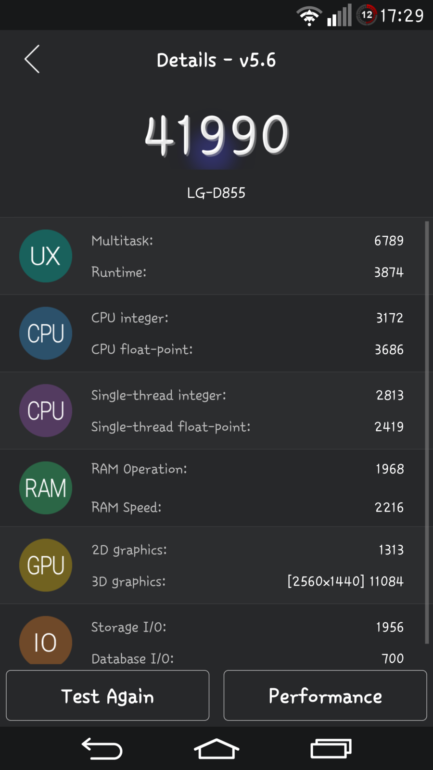This screenshot has height=770, width=433.
Task: Open the recent apps navigation button
Action: pyautogui.click(x=331, y=748)
